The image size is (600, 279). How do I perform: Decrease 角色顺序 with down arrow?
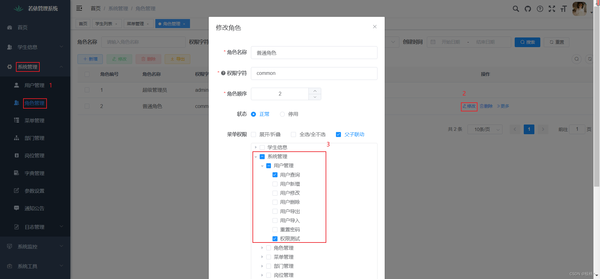coord(315,97)
